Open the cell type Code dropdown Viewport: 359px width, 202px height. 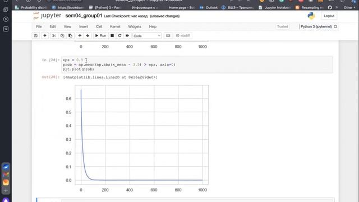[x=147, y=36]
